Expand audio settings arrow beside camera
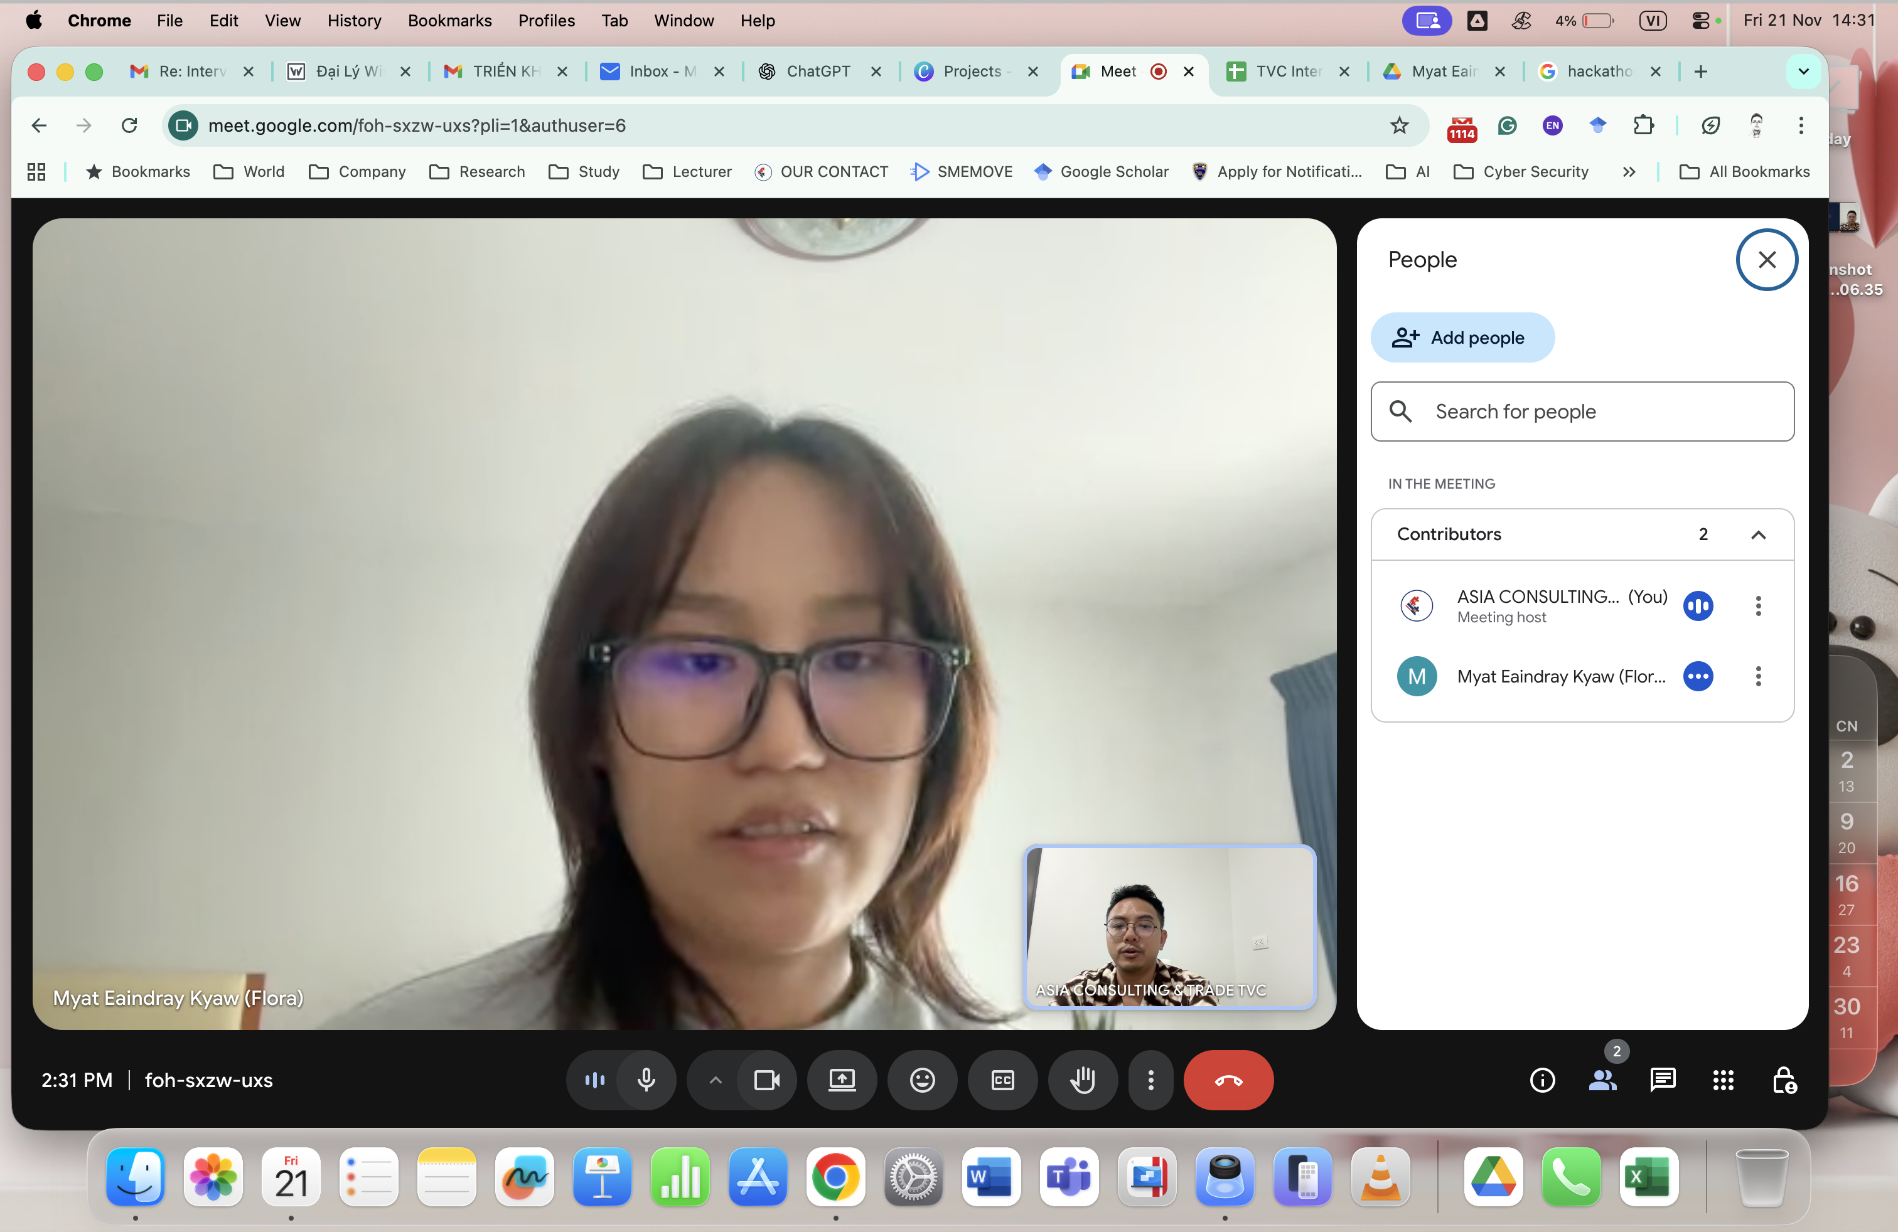Image resolution: width=1898 pixels, height=1232 pixels. point(716,1081)
